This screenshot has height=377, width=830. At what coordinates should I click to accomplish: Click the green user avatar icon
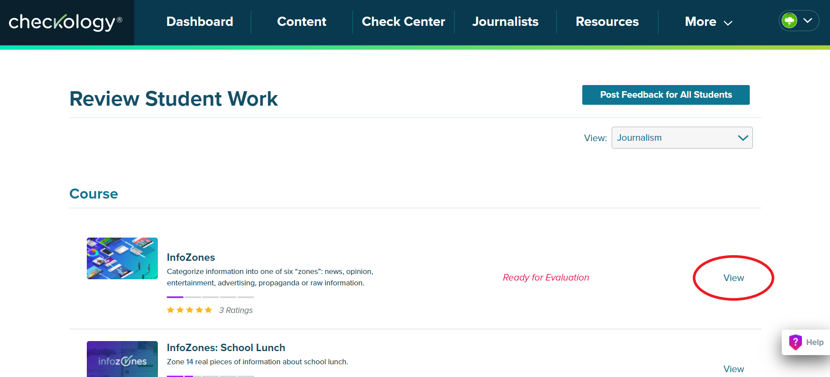(789, 21)
